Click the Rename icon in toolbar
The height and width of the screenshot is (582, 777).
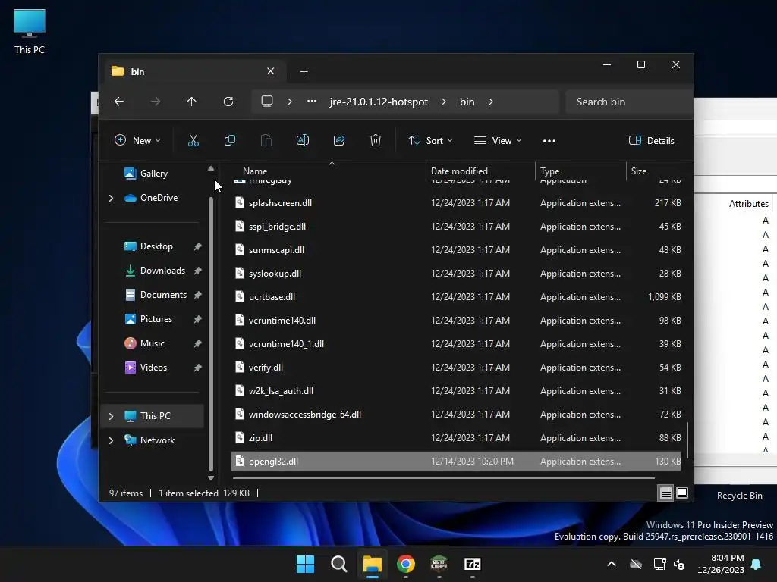[x=302, y=140]
